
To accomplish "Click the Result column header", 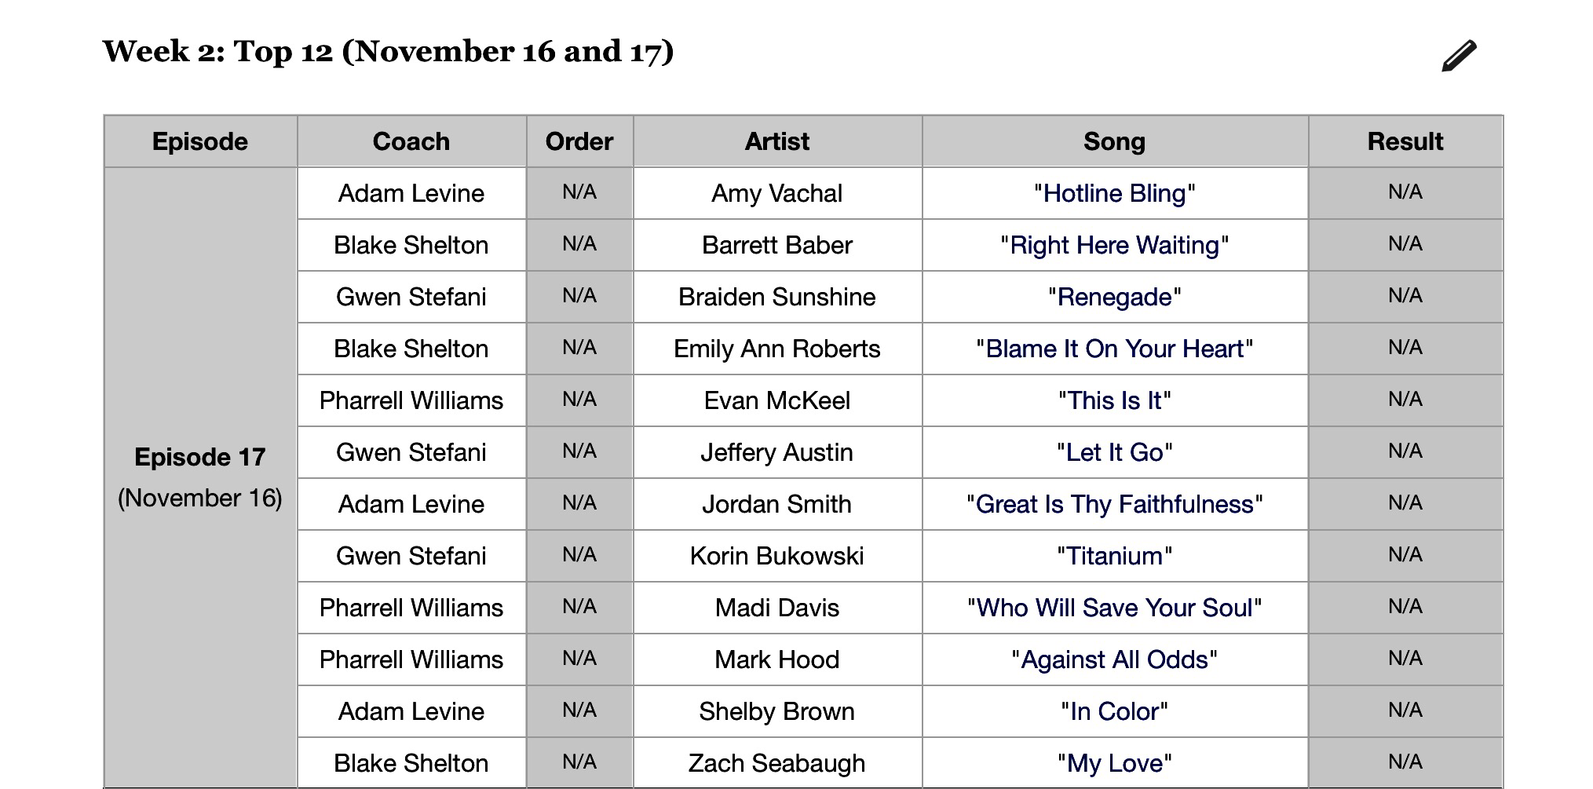I will [1405, 142].
